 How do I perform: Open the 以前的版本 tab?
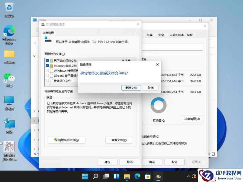[176, 35]
